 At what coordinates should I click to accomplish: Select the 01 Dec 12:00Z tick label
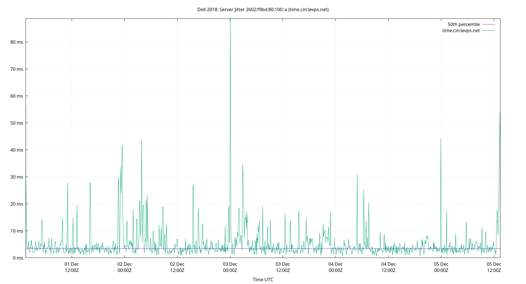[x=72, y=267]
